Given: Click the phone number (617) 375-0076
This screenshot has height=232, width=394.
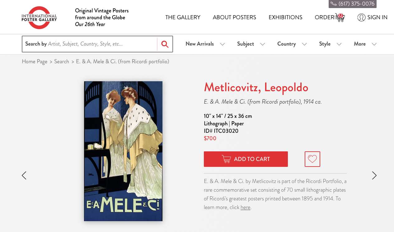Looking at the screenshot, I should coord(353,4).
